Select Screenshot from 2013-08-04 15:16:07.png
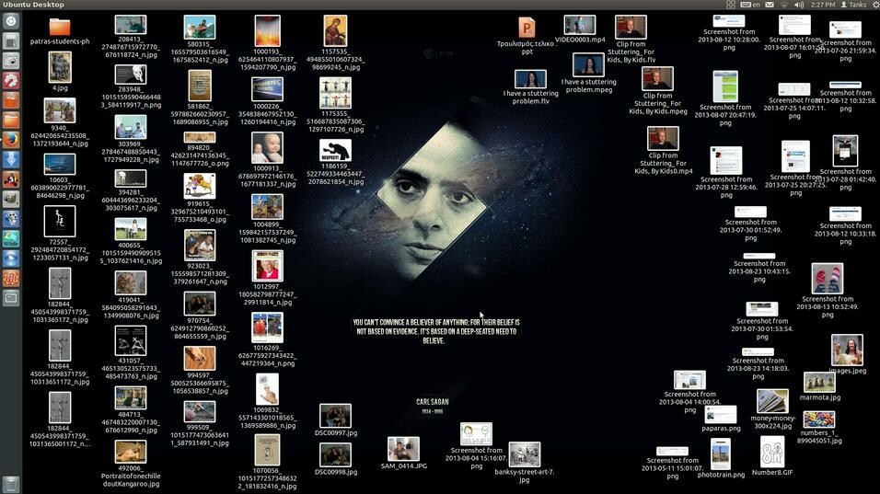 click(x=476, y=446)
